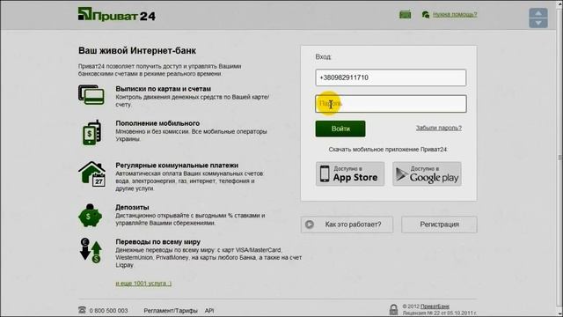Click the help chat bubble icon

426,15
